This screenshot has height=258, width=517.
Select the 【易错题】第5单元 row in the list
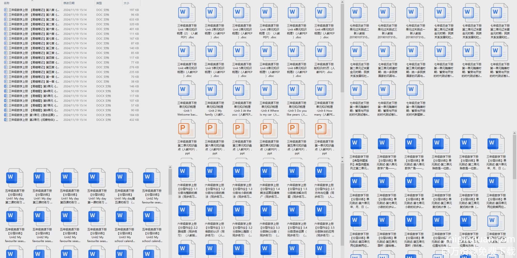click(72, 96)
